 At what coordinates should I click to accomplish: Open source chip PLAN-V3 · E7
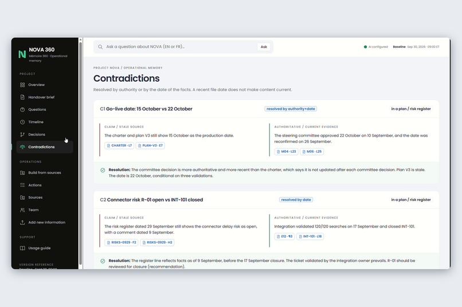click(x=150, y=145)
